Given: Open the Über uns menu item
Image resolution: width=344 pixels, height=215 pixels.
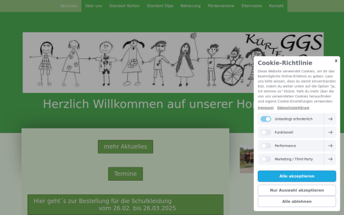Looking at the screenshot, I should [93, 6].
